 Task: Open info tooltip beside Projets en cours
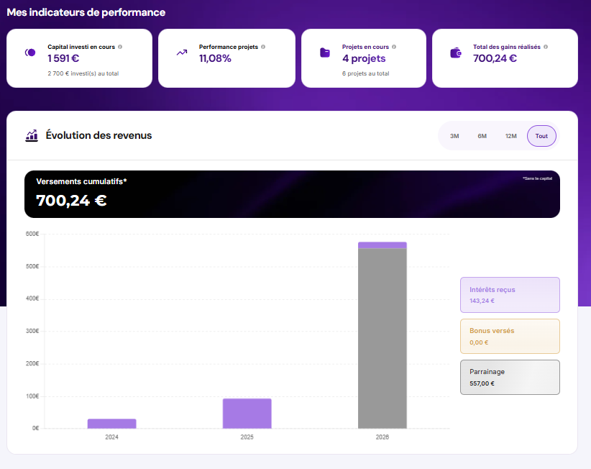394,47
